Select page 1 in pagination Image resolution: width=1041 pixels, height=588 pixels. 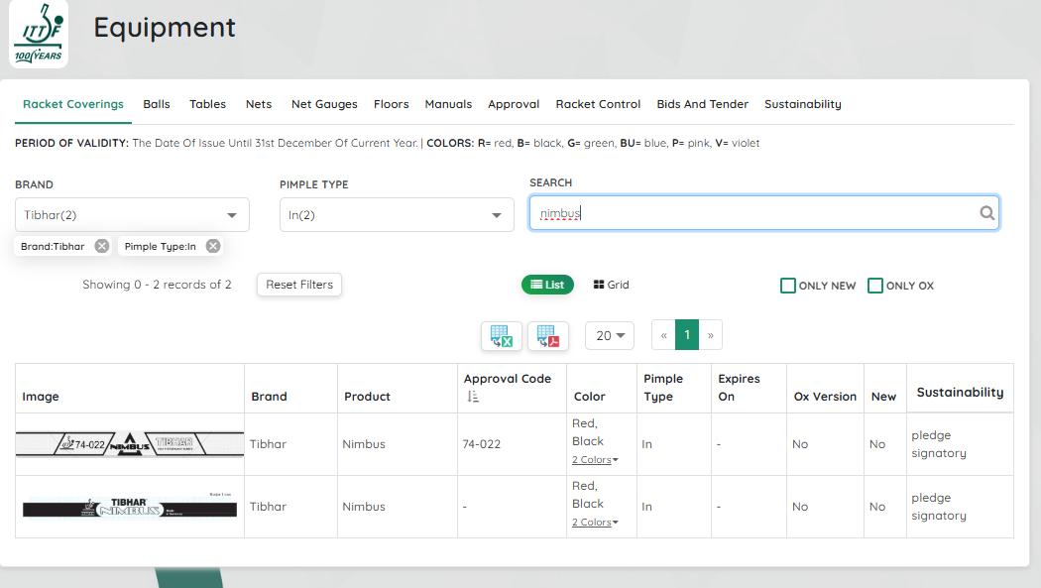(x=687, y=335)
